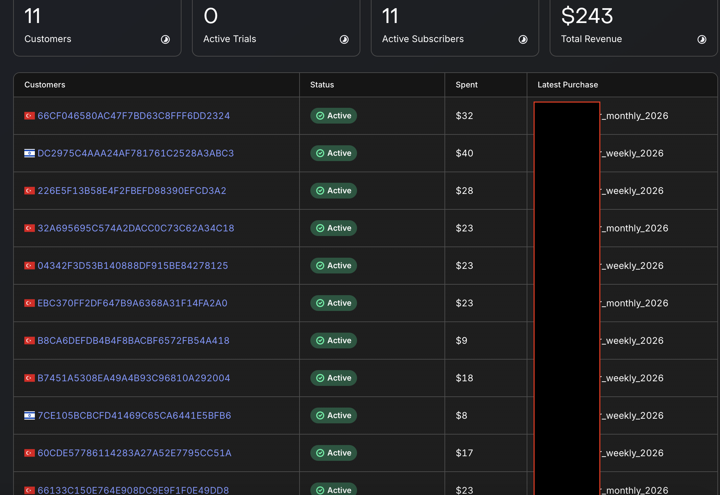
Task: Click _weekly_2026 purchase in $9 row
Action: (632, 341)
